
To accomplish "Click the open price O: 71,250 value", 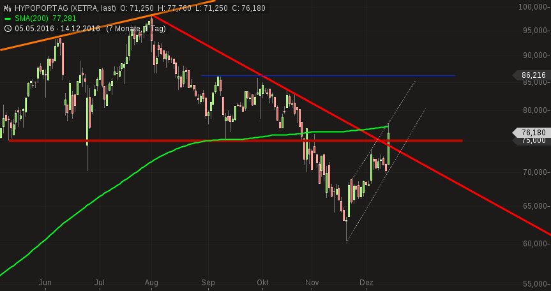I will [x=137, y=8].
